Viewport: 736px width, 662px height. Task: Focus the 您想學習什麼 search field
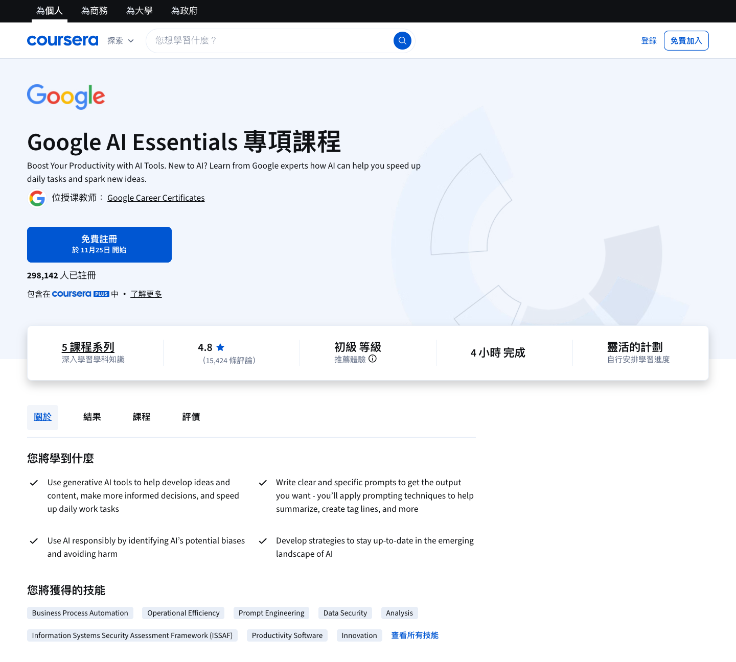click(x=271, y=41)
